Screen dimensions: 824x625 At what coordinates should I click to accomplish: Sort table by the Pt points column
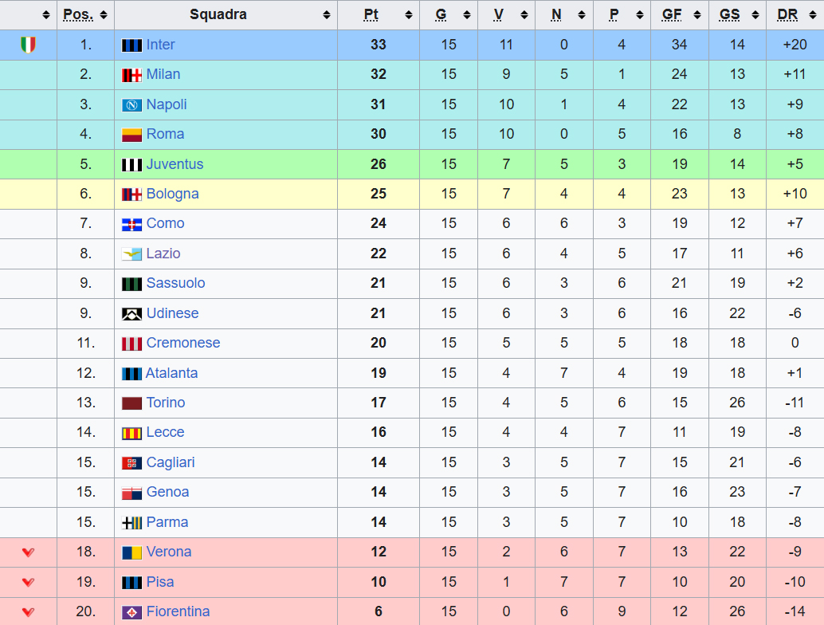[378, 14]
